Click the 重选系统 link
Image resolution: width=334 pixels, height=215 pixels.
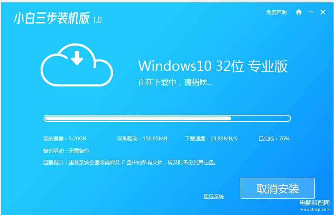pyautogui.click(x=214, y=197)
